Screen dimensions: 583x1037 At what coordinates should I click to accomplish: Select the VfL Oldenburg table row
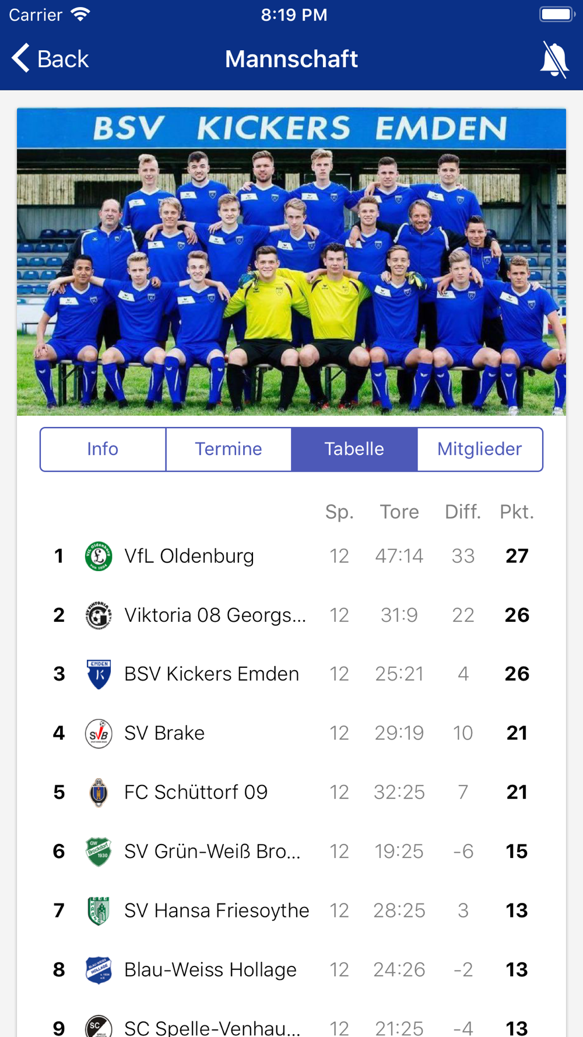[x=291, y=556]
